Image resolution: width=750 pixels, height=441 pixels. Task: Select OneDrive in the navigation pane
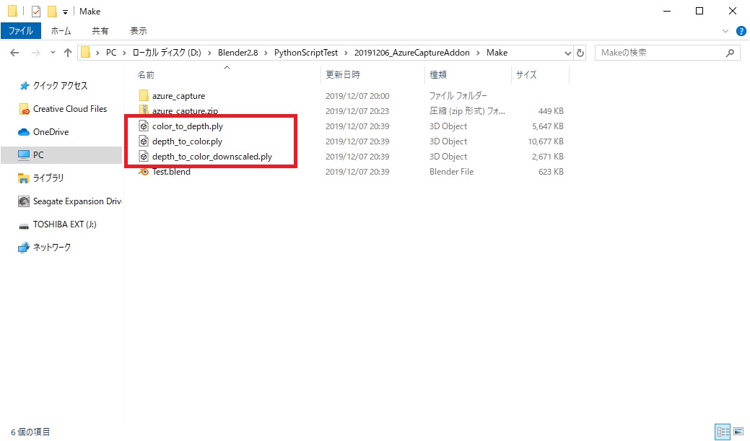point(51,132)
